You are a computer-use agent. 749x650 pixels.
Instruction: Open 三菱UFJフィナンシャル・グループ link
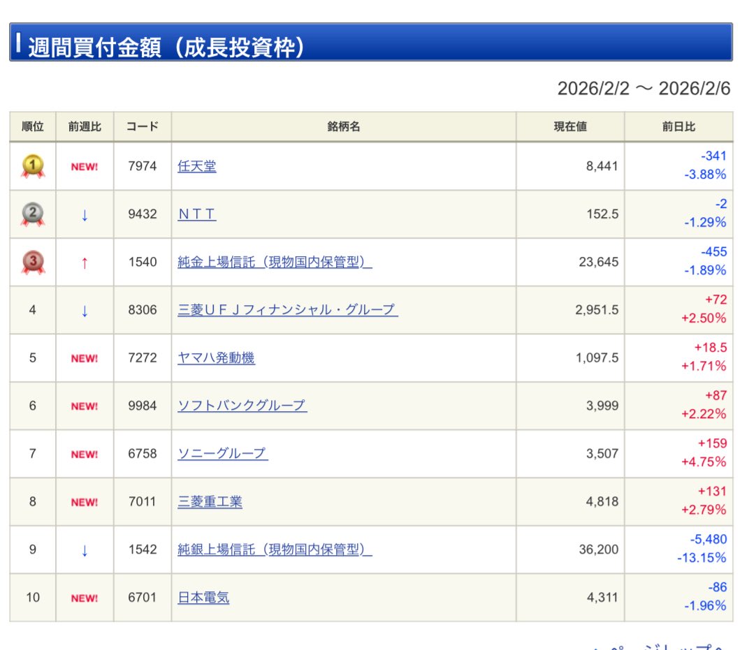coord(288,310)
